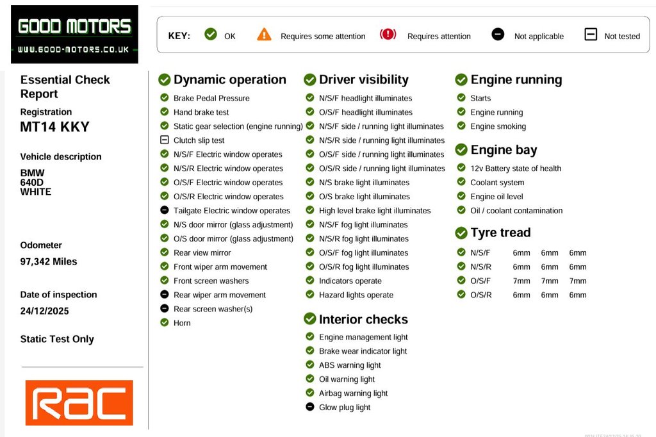The image size is (656, 437).
Task: Click the not-tested icon beside Clutch slip test
Action: coord(165,140)
